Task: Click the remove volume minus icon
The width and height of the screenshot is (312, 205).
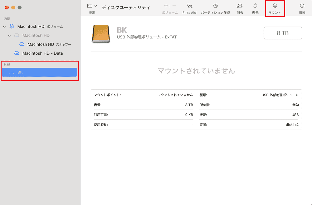Action: (x=174, y=6)
